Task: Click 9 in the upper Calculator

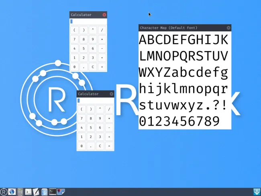Action: pos(93,39)
